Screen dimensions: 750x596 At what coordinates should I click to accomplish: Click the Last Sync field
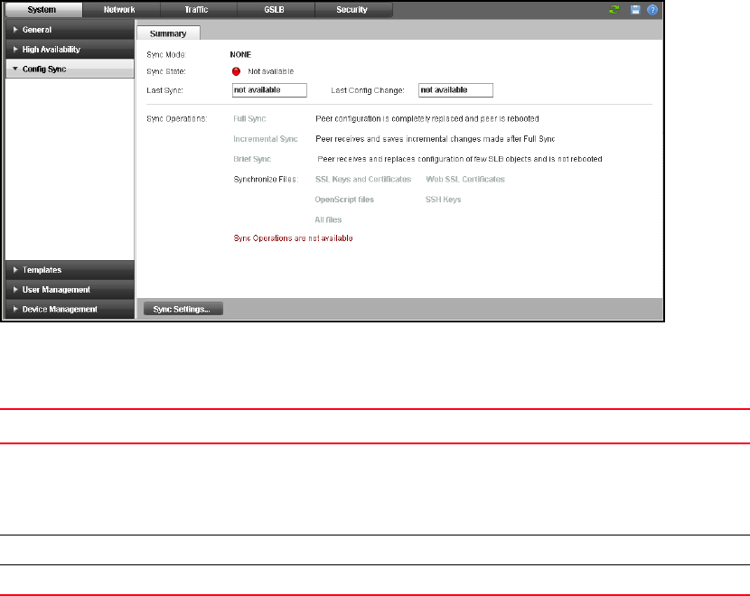point(269,90)
